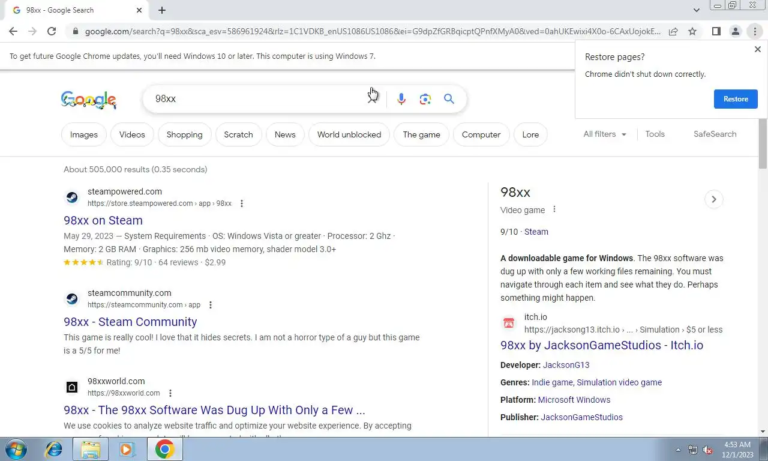Open Simulation video game genre link
Viewport: 768px width, 461px height.
click(x=619, y=382)
